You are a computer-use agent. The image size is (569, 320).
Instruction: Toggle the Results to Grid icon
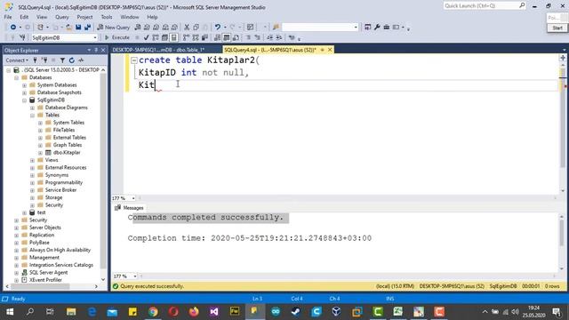click(226, 37)
